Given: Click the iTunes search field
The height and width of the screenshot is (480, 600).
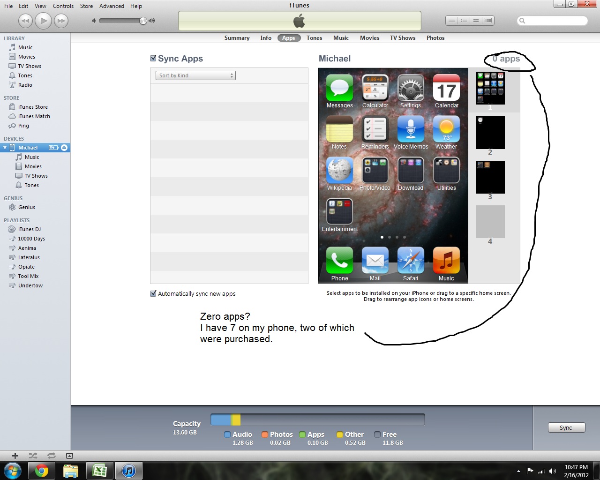Looking at the screenshot, I should pyautogui.click(x=552, y=21).
